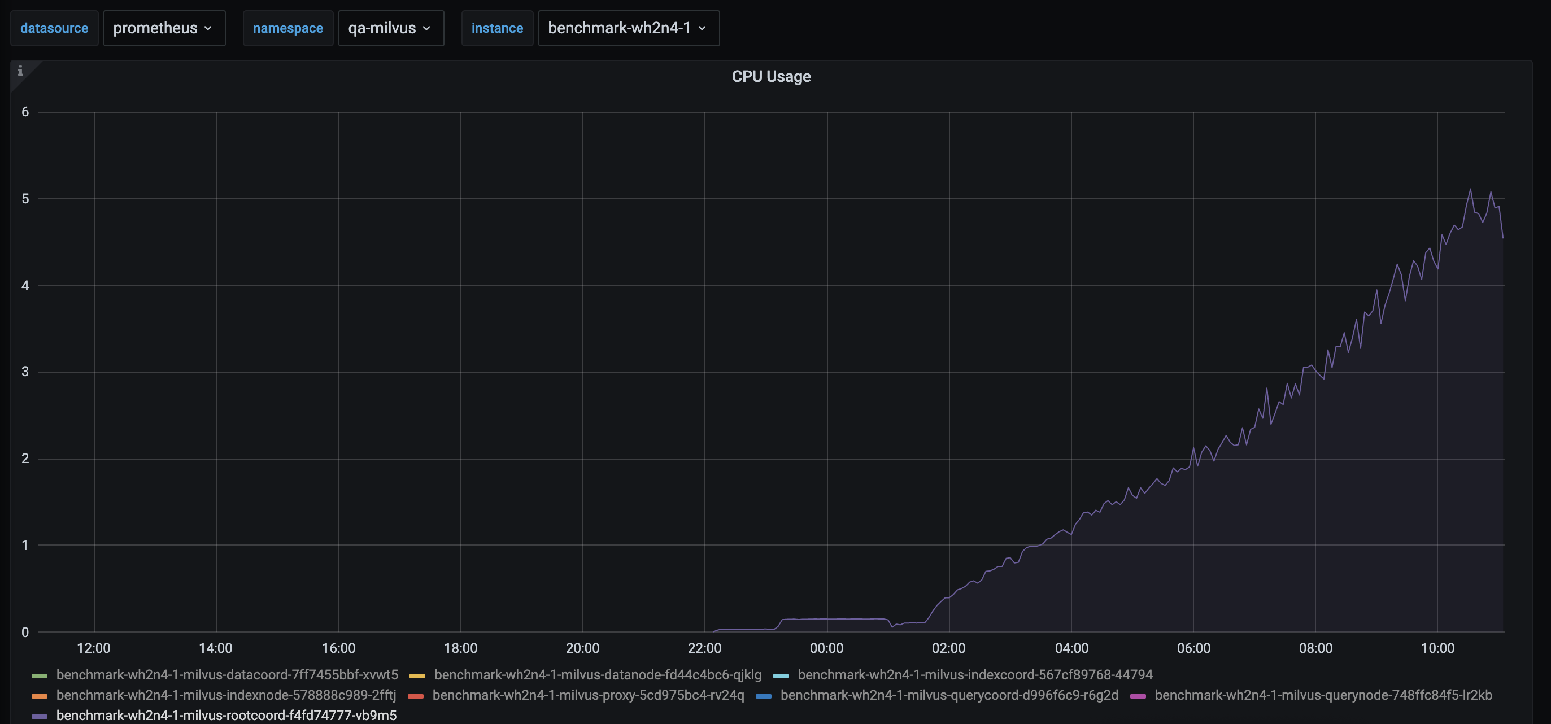Click the indexcoord series color marker
Screen dimensions: 1551x724
pos(782,675)
